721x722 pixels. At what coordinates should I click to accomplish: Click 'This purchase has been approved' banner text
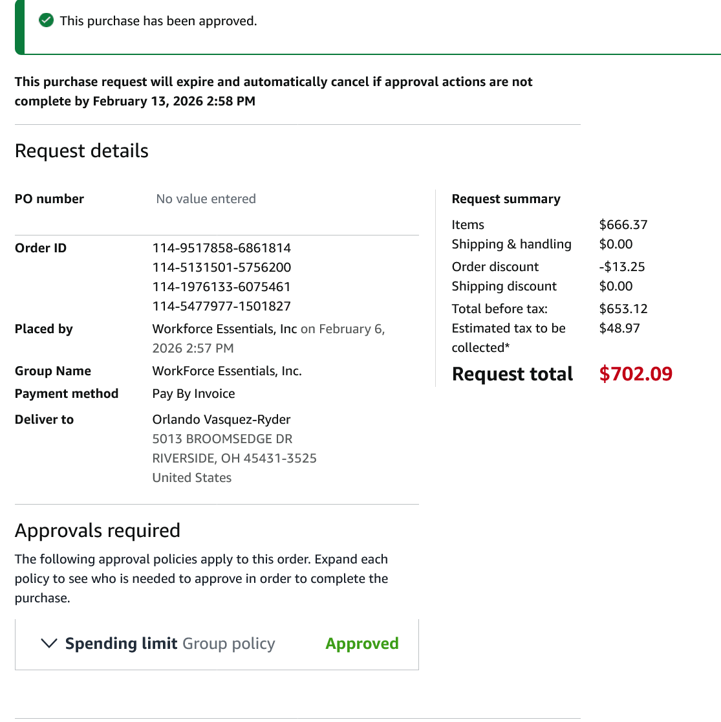[x=158, y=21]
